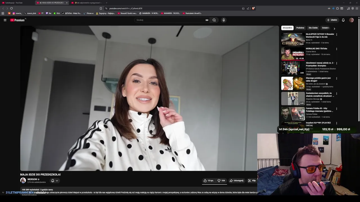Click the search magnifier button
This screenshot has width=360, height=202.
tap(214, 20)
